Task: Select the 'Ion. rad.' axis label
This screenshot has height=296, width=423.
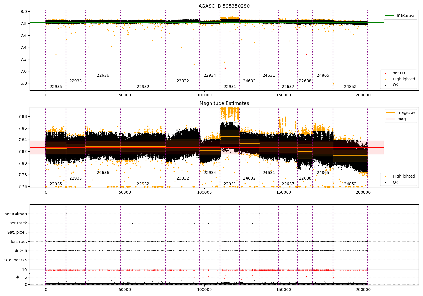Action: 19,242
